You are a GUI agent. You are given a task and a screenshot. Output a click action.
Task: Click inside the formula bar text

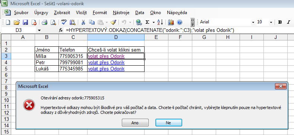[x=150, y=30]
